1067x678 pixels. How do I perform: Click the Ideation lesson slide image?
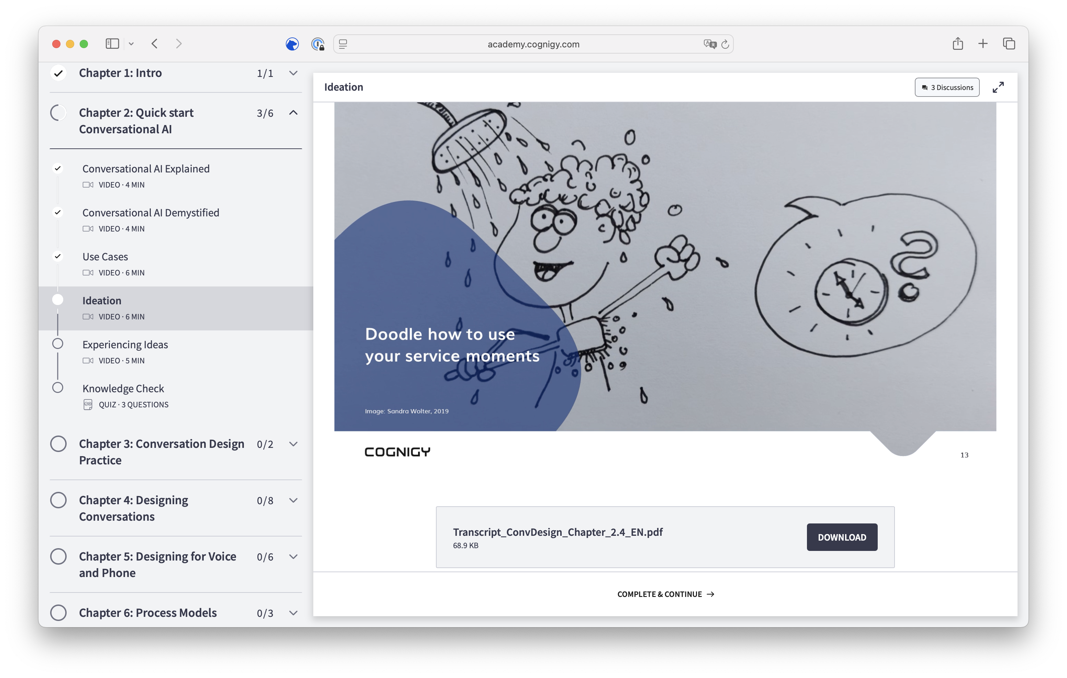[665, 266]
